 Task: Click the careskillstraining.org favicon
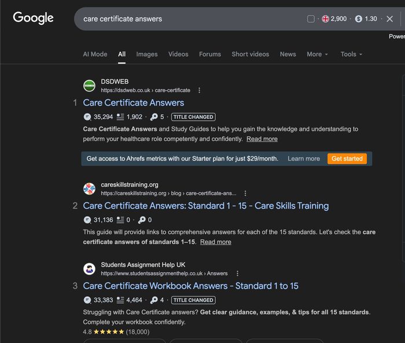[x=89, y=188]
